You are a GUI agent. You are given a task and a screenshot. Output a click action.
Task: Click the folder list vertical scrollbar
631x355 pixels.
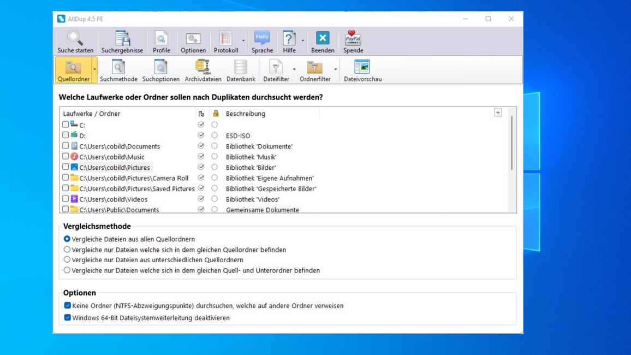pos(511,142)
